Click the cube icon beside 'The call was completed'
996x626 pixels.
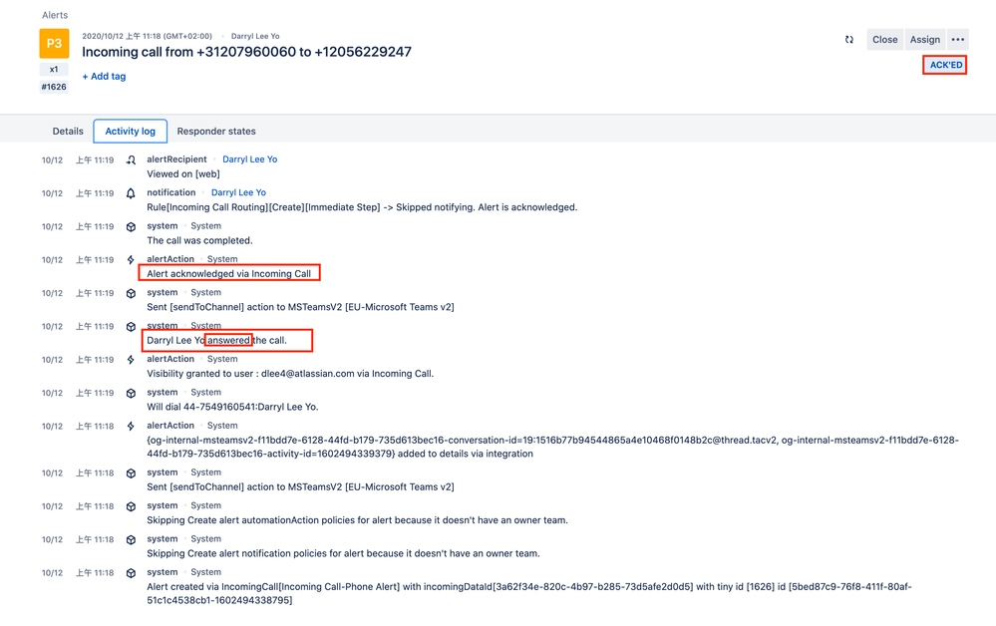point(131,226)
